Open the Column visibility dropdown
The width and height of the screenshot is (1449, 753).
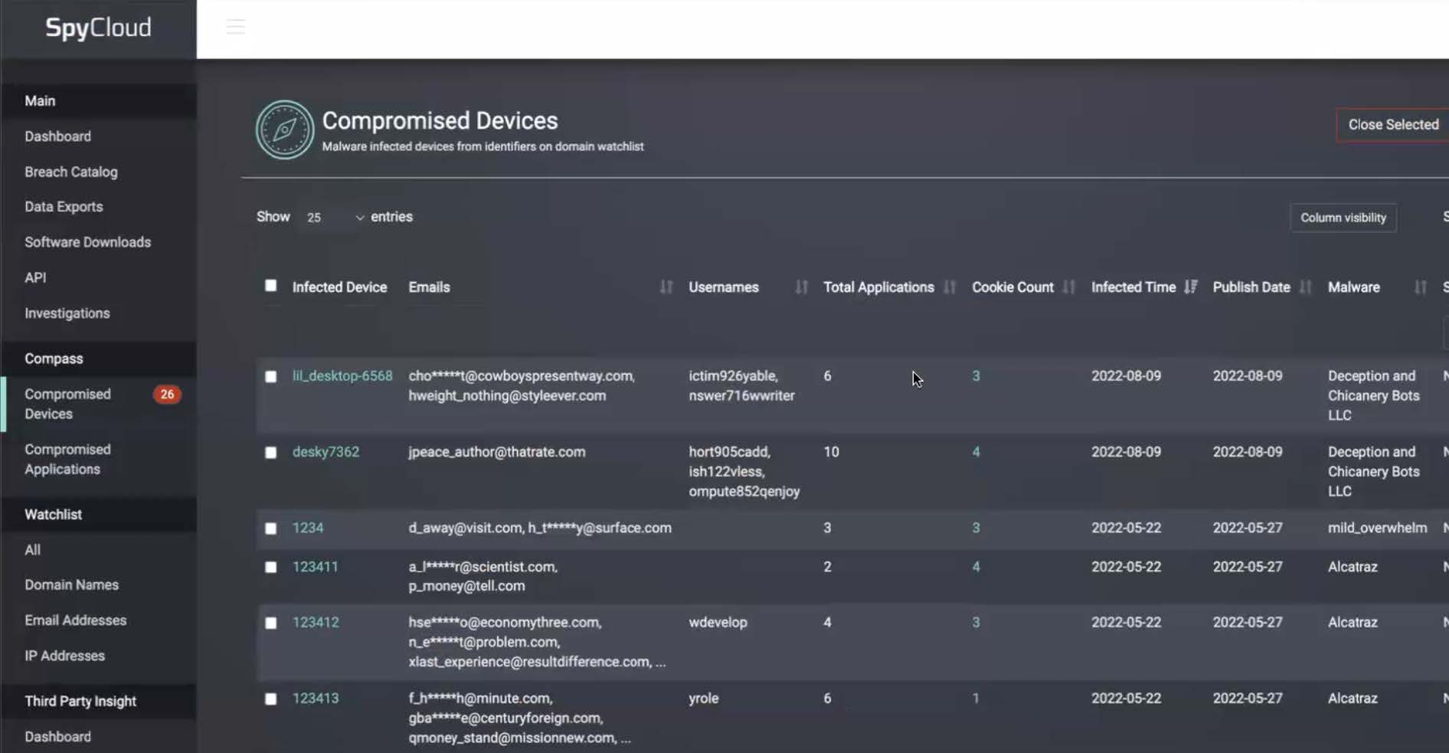1343,218
